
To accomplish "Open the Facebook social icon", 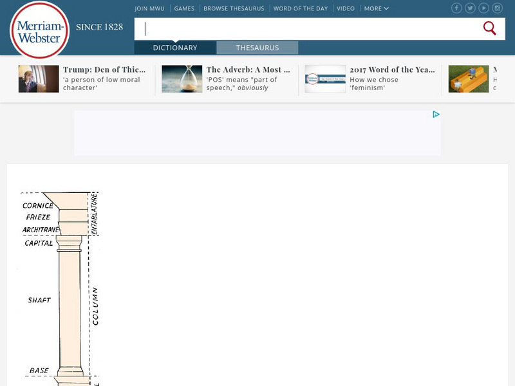I will coord(456,8).
